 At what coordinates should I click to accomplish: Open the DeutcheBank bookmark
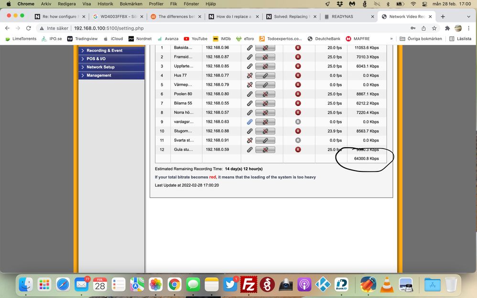tap(324, 39)
